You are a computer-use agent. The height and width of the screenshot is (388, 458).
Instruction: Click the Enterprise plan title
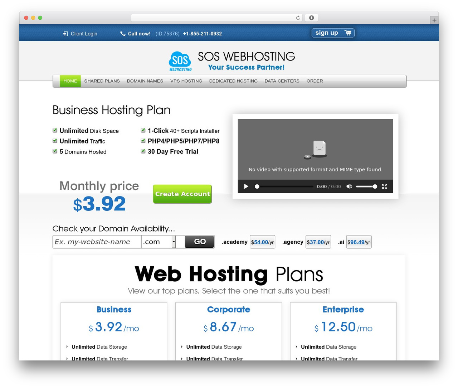[x=343, y=310]
